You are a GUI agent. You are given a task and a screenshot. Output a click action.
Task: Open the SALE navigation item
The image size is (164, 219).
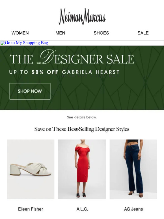coord(143,33)
